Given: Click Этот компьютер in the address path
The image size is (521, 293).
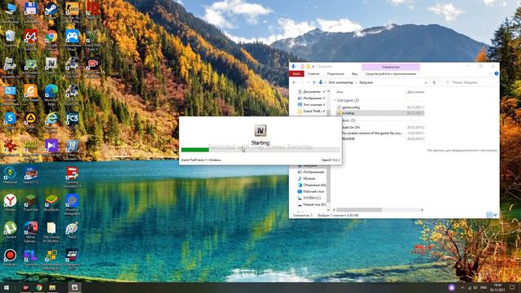Looking at the screenshot, I should [x=340, y=82].
